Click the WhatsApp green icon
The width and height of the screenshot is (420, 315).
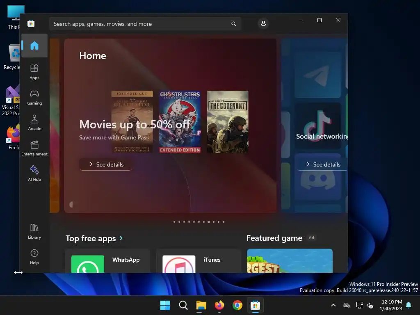pyautogui.click(x=88, y=264)
